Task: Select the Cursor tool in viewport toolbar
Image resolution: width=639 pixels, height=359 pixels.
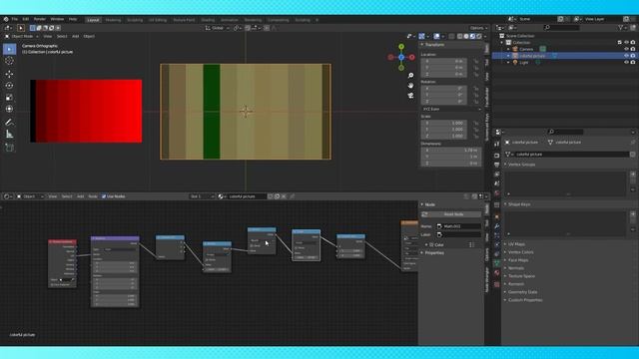Action: coord(9,61)
